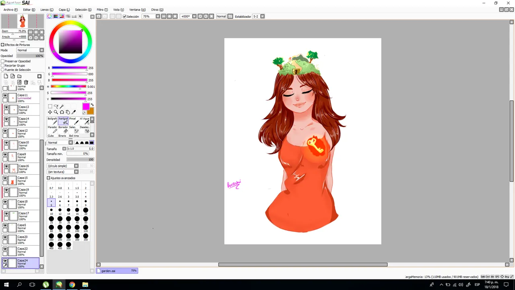Select the Borrador eraser tool
This screenshot has height=290, width=515.
tap(63, 129)
